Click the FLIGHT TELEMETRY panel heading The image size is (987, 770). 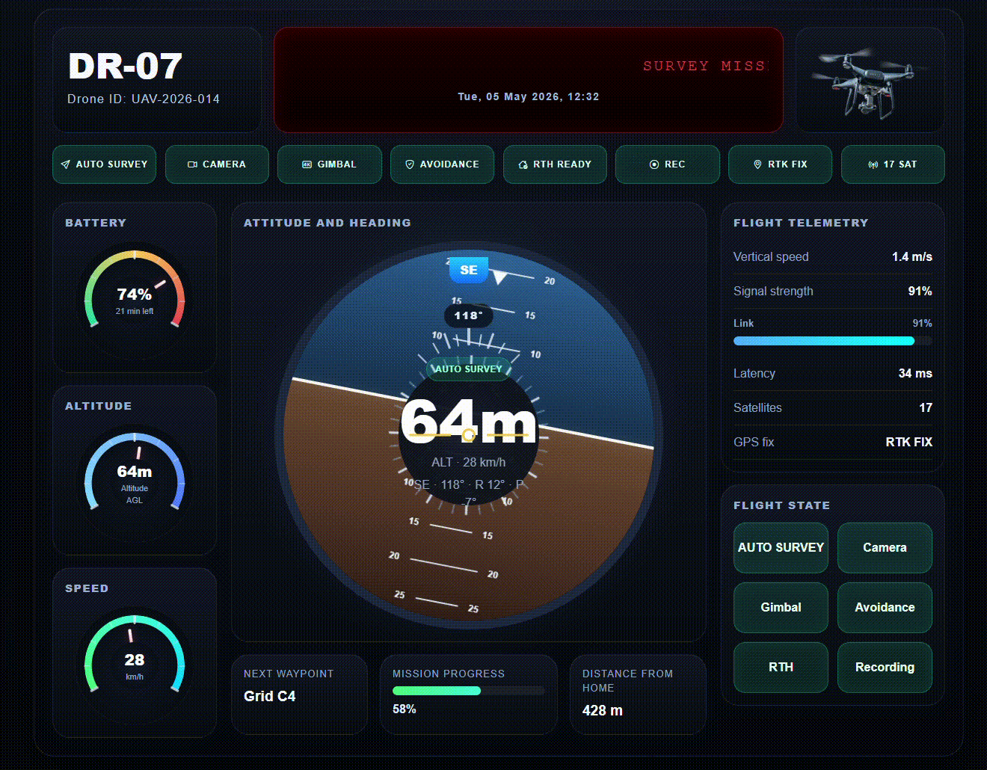pyautogui.click(x=801, y=223)
